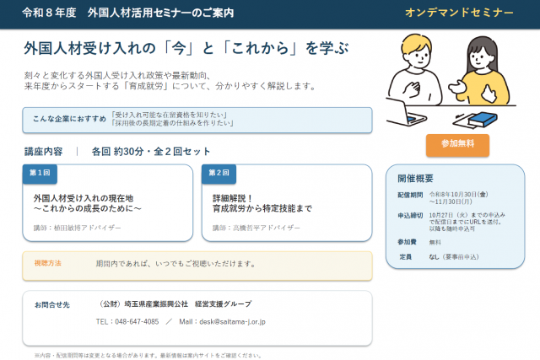This screenshot has height=360, width=540.
Task: Click the こんな企業におすすめ label
Action: (69, 119)
